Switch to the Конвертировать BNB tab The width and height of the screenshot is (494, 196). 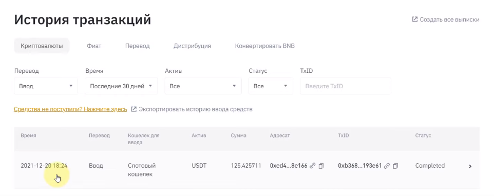click(x=264, y=46)
